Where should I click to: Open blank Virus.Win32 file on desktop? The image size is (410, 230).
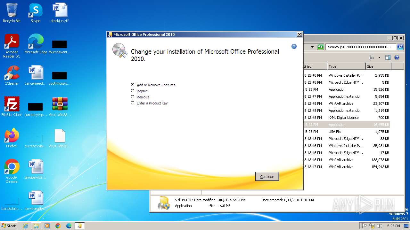[60, 138]
